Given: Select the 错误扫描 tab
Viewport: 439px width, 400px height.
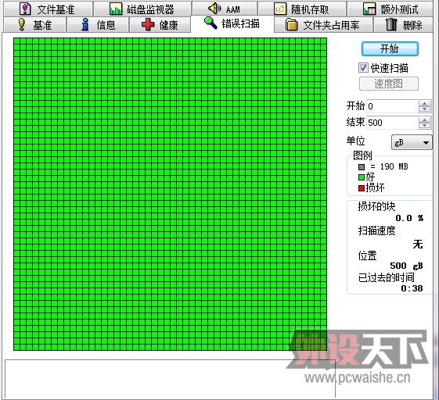Looking at the screenshot, I should coord(232,23).
